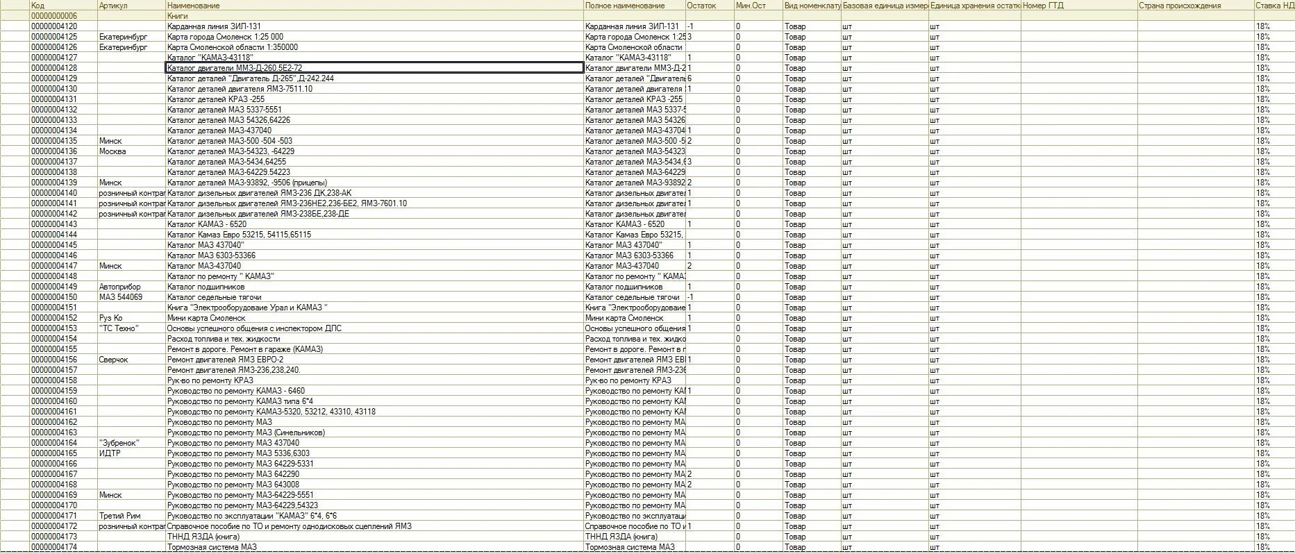Select 'Тормозная система МАЗ' in Наименование column
Viewport: 1295px width, 554px height.
coord(374,547)
